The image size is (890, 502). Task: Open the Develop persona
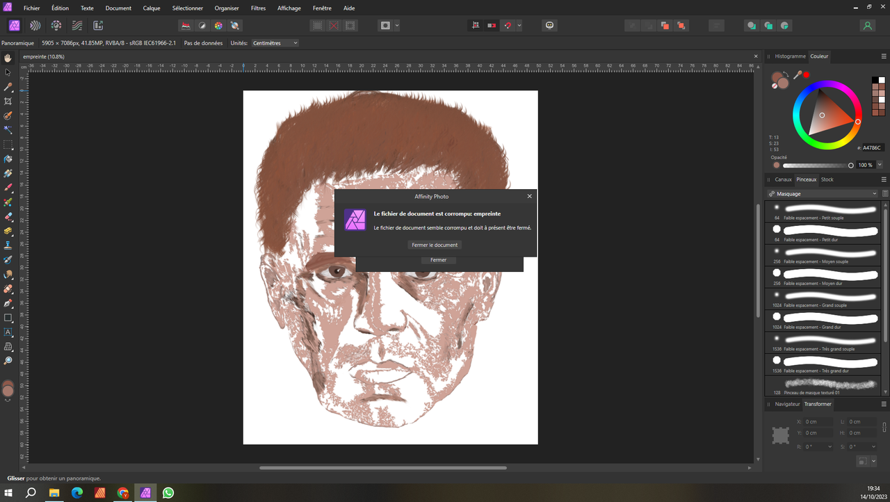click(x=56, y=26)
